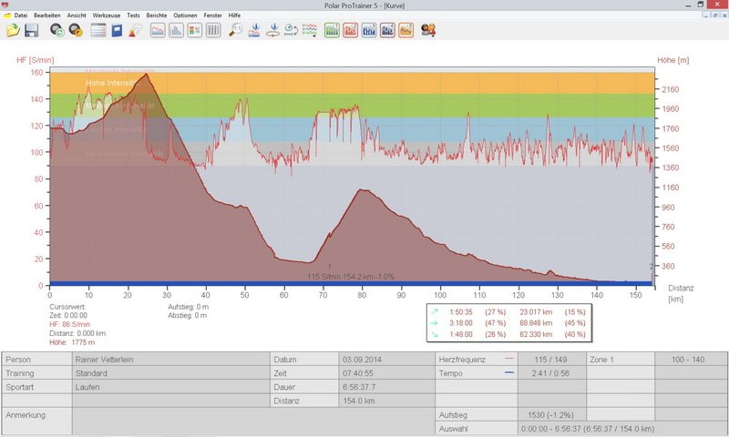The image size is (729, 437).
Task: Click the save diskette icon
Action: (31, 30)
